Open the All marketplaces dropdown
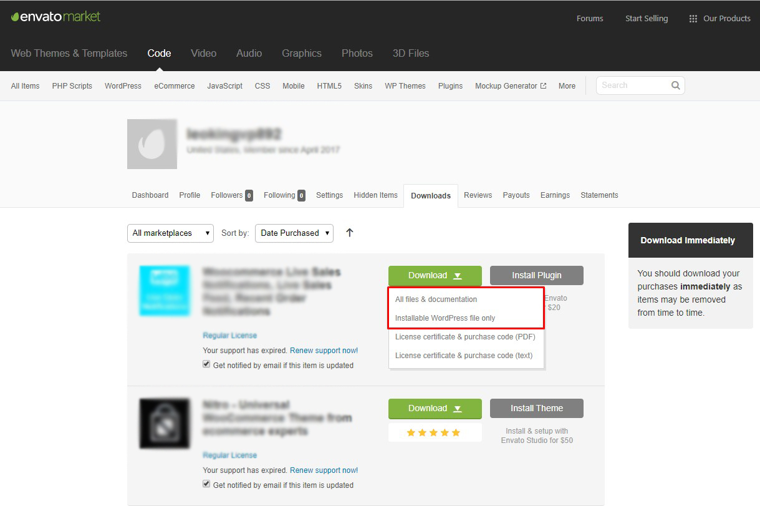760x506 pixels. [170, 233]
